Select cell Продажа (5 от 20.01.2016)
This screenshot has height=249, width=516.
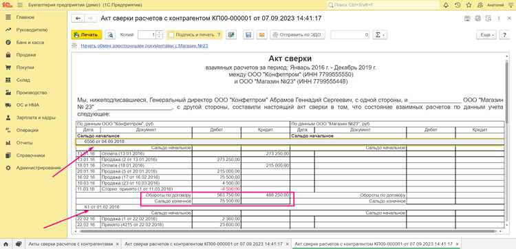(x=146, y=171)
